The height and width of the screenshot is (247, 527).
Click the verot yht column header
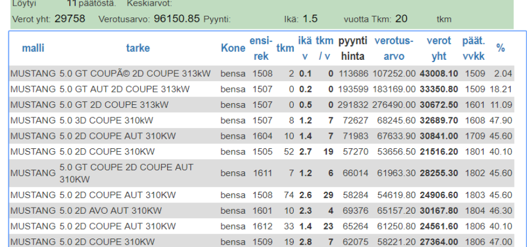pos(439,48)
